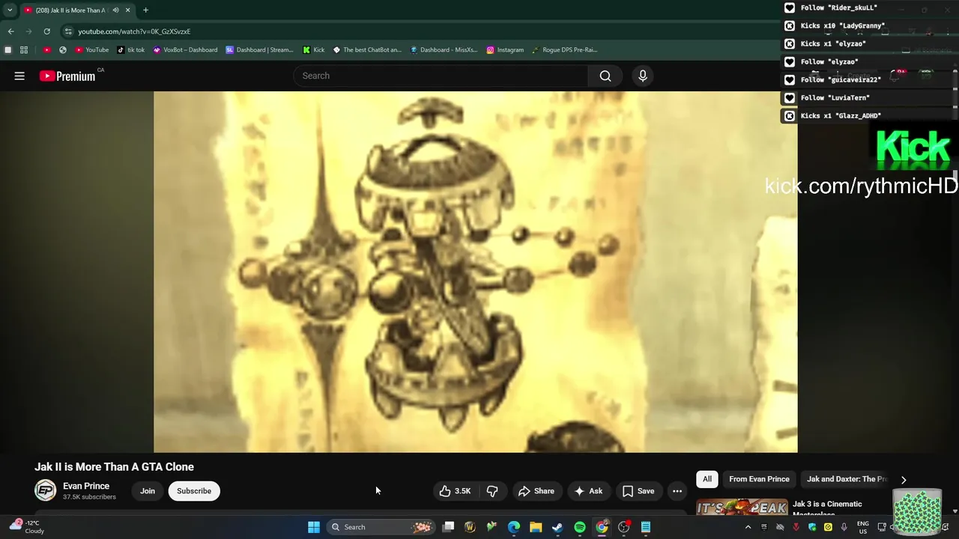Open the 'YouTube' bookmark
The image size is (959, 539).
[91, 50]
